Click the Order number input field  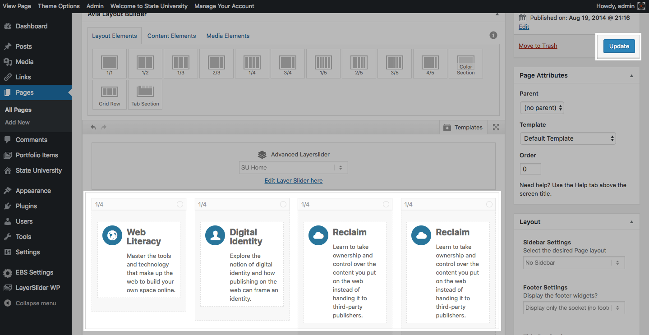pyautogui.click(x=530, y=169)
